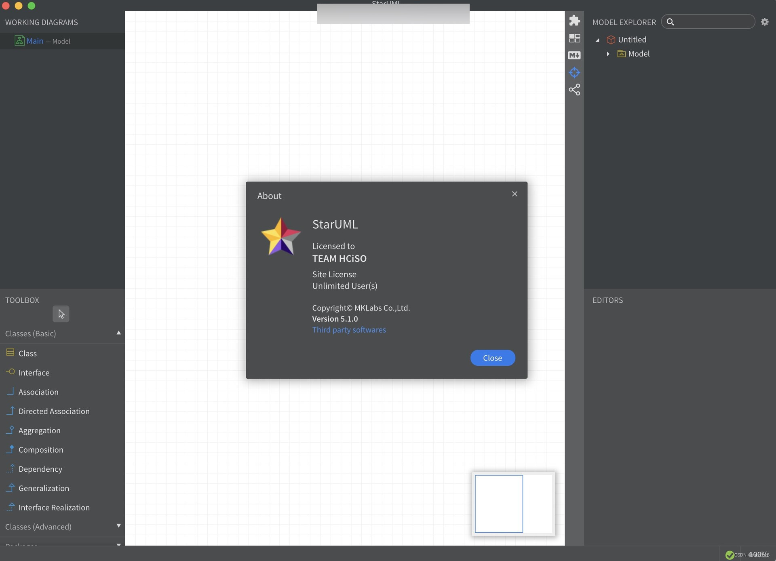Toggle visibility of Classes Basic section
Image resolution: width=776 pixels, height=561 pixels.
(118, 333)
